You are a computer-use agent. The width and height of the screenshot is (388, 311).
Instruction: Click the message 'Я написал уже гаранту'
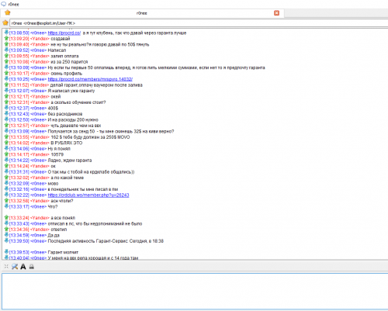71,91
